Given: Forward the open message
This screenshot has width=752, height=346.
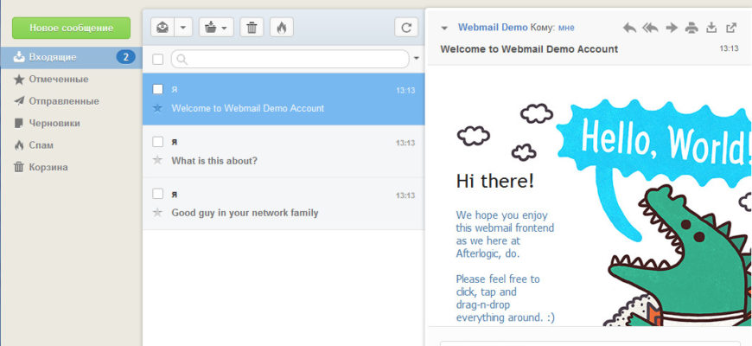Looking at the screenshot, I should [x=672, y=28].
